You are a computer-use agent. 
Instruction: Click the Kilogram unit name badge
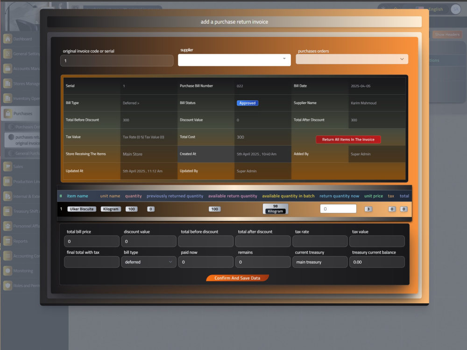click(x=111, y=209)
